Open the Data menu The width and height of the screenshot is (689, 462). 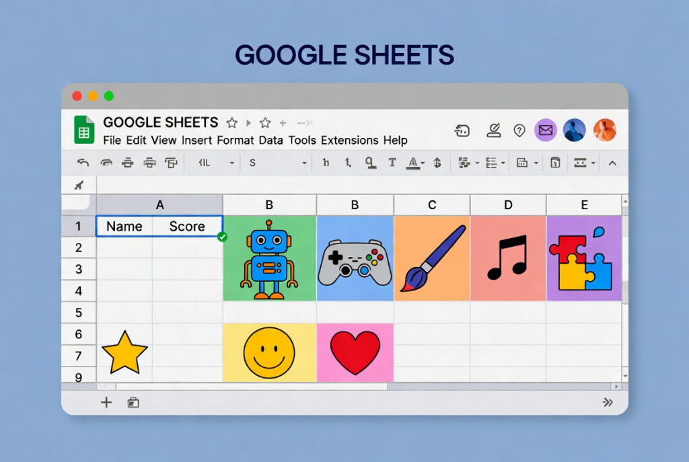272,141
